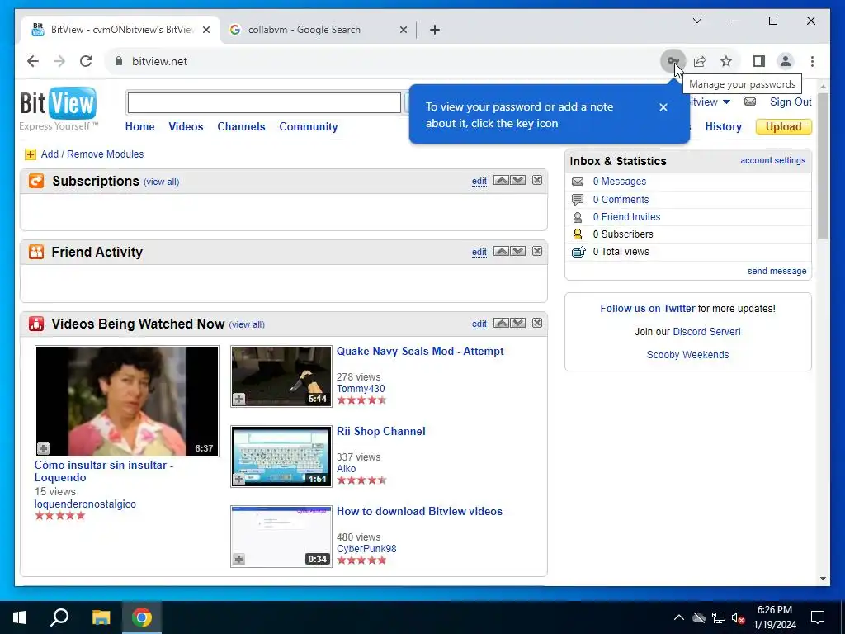This screenshot has width=845, height=634.
Task: Open Scooby Weekends link
Action: [x=687, y=355]
